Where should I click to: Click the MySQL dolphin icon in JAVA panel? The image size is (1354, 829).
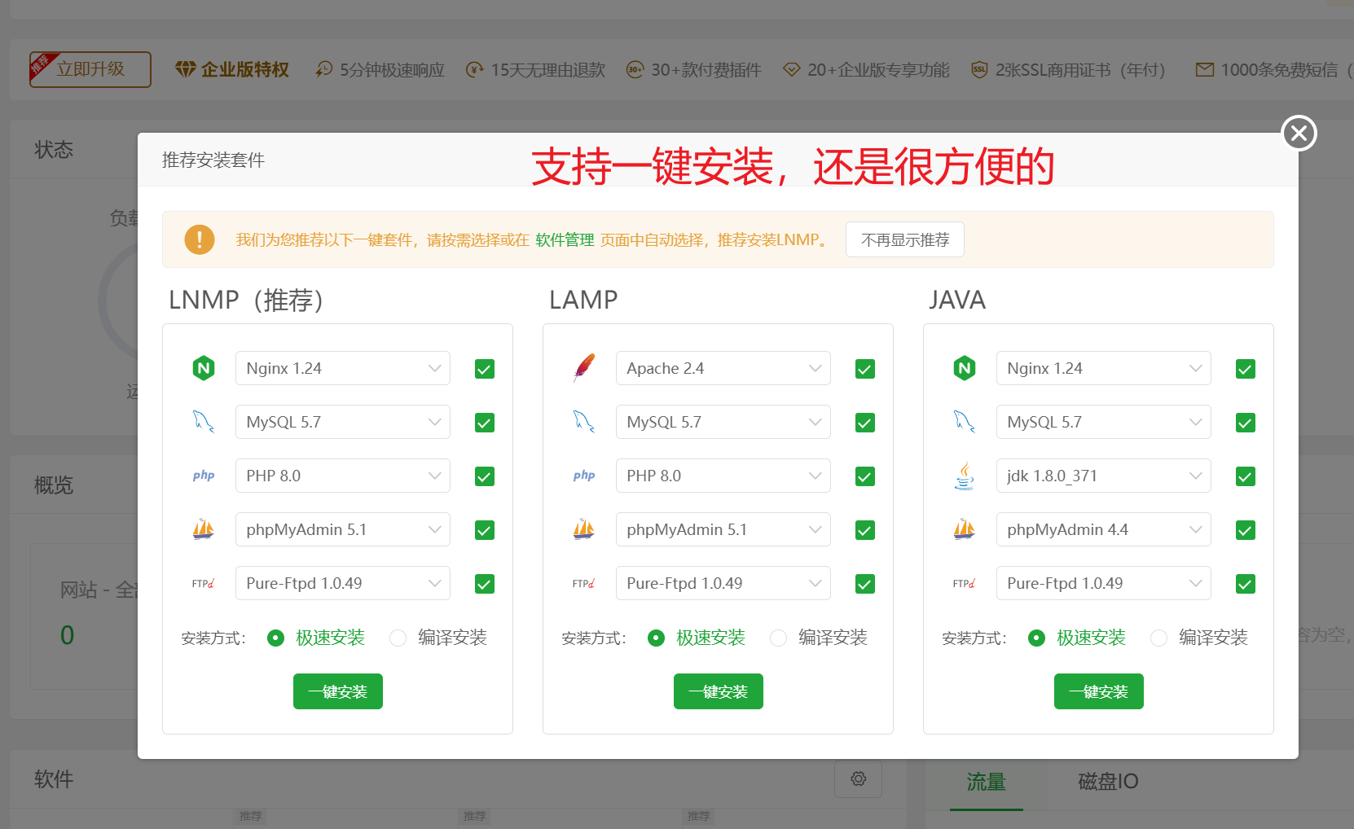point(965,422)
